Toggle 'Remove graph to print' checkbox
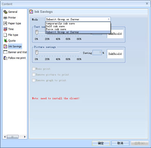 click(x=34, y=80)
